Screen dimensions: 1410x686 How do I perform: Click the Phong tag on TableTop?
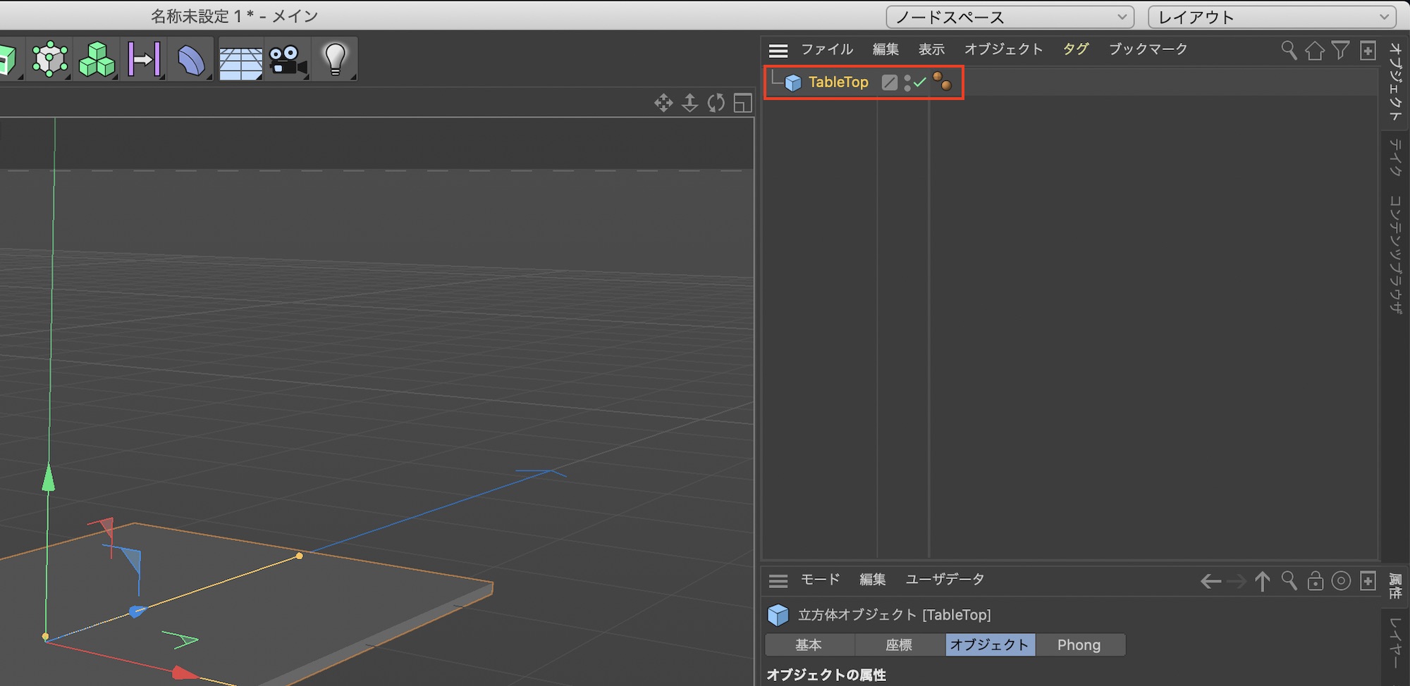pos(942,82)
